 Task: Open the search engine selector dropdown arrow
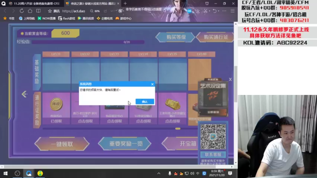click(123, 11)
